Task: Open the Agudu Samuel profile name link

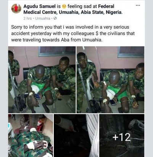Action: point(39,6)
